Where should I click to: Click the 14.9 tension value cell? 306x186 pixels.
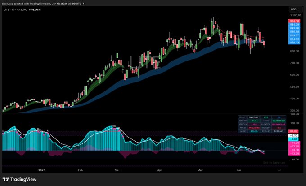pos(254,121)
